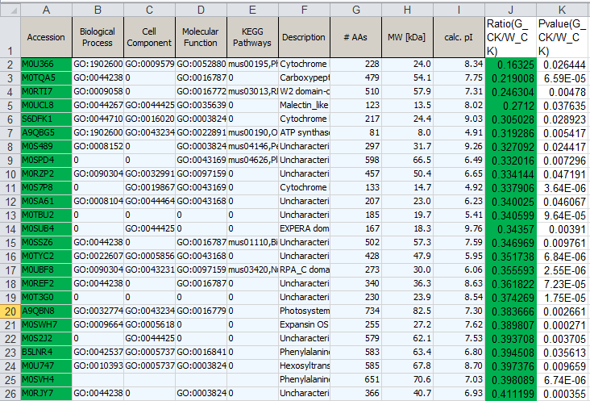Click the Description header cell

click(x=304, y=37)
